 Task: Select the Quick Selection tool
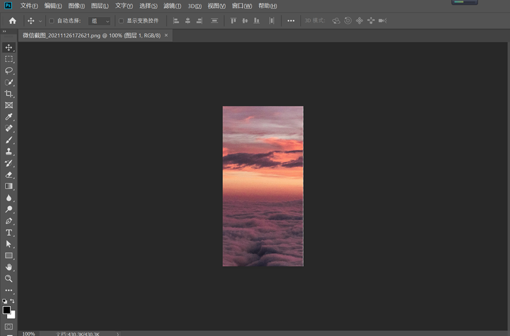pyautogui.click(x=9, y=83)
